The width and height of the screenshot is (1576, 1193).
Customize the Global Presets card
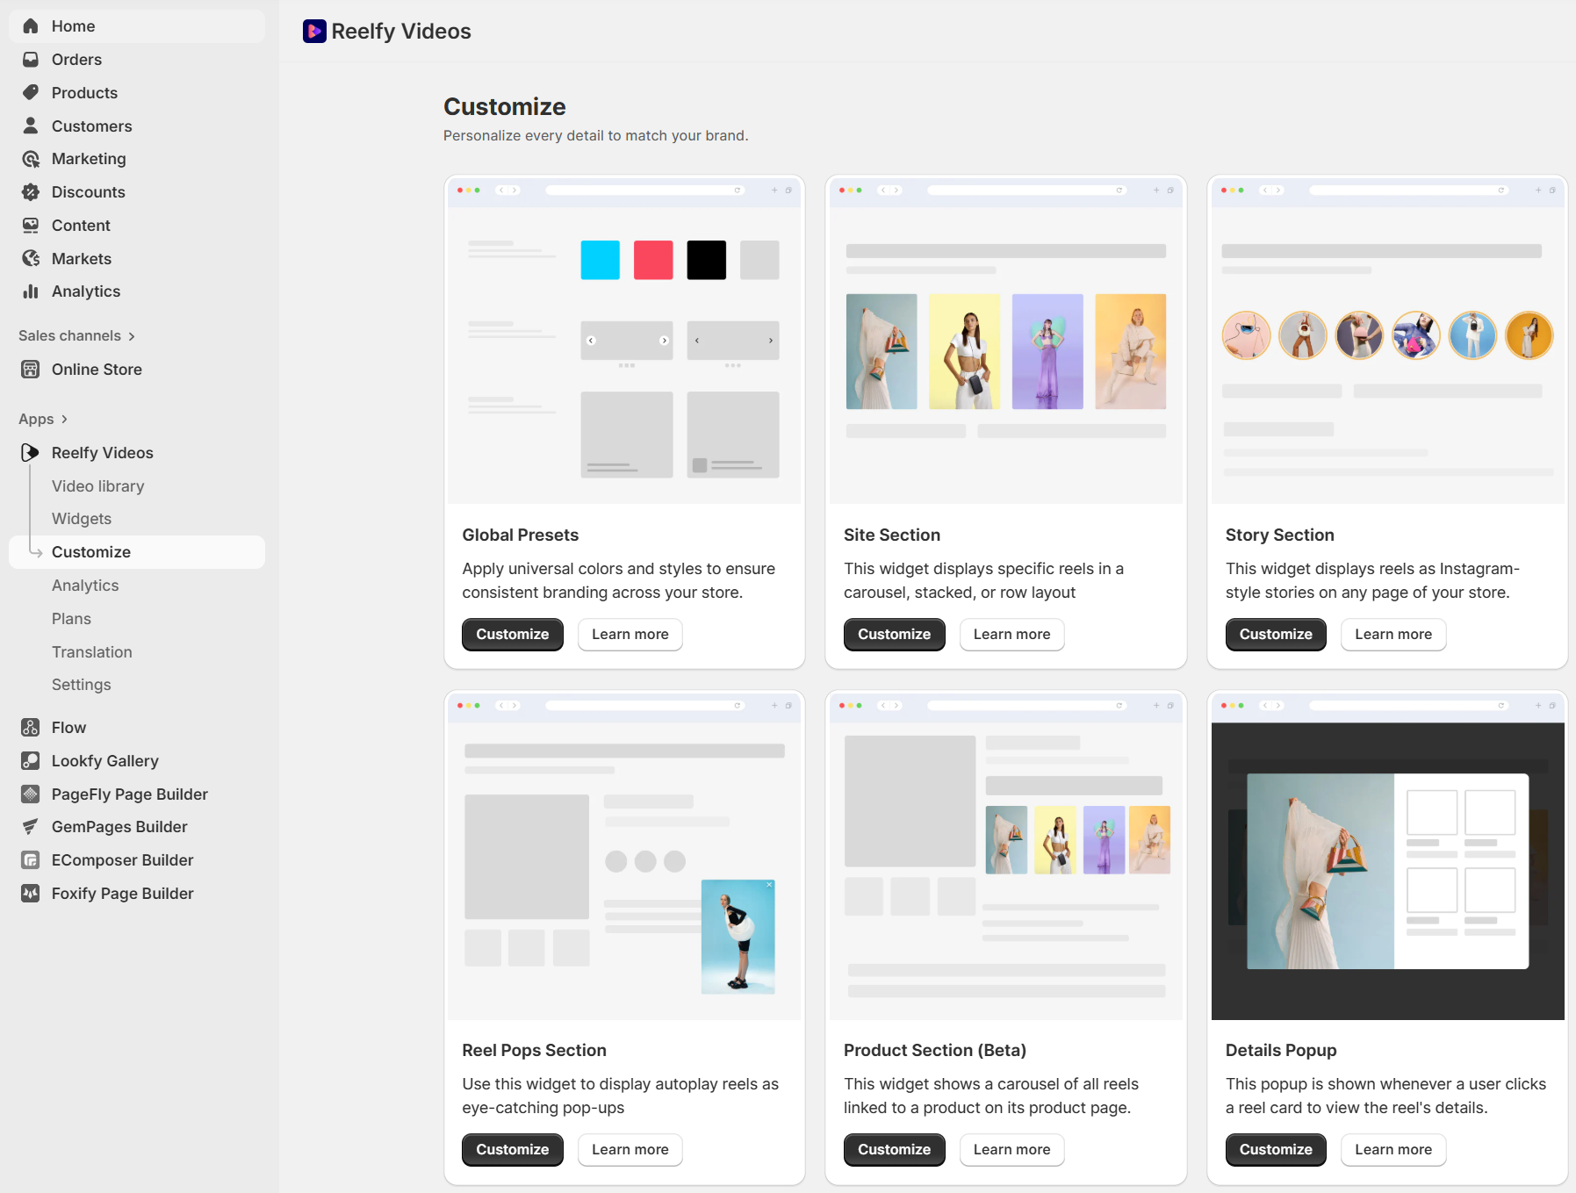click(x=513, y=635)
